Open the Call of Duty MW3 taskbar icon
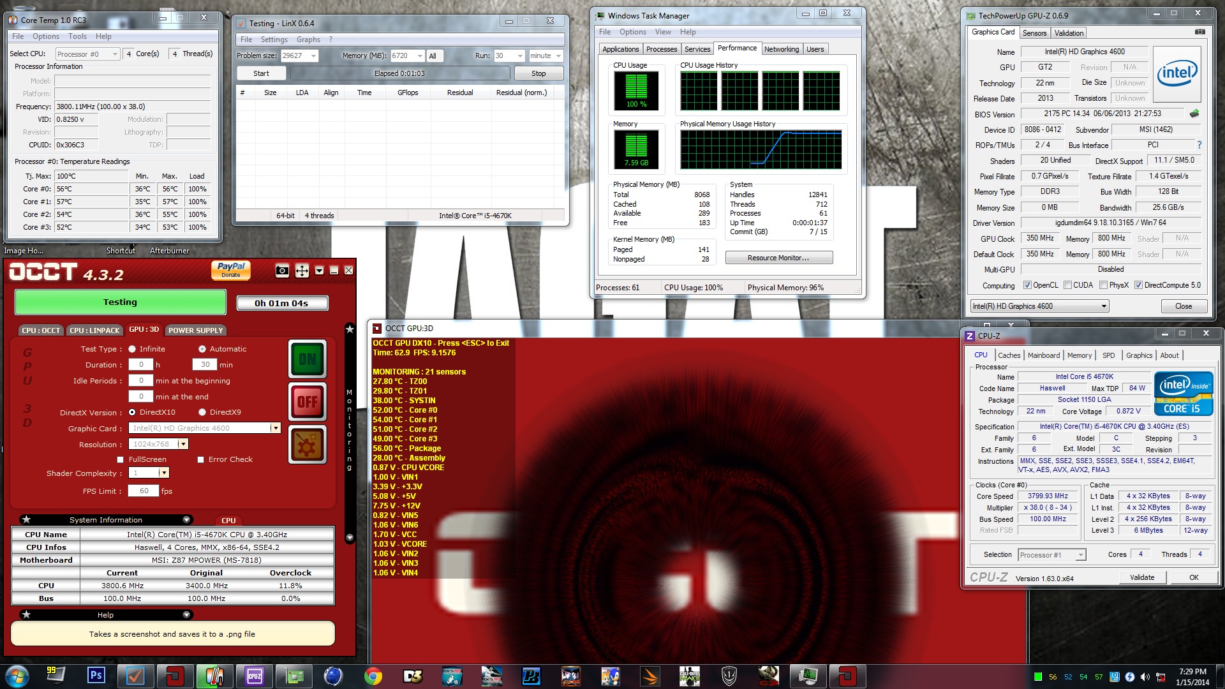 pyautogui.click(x=690, y=676)
